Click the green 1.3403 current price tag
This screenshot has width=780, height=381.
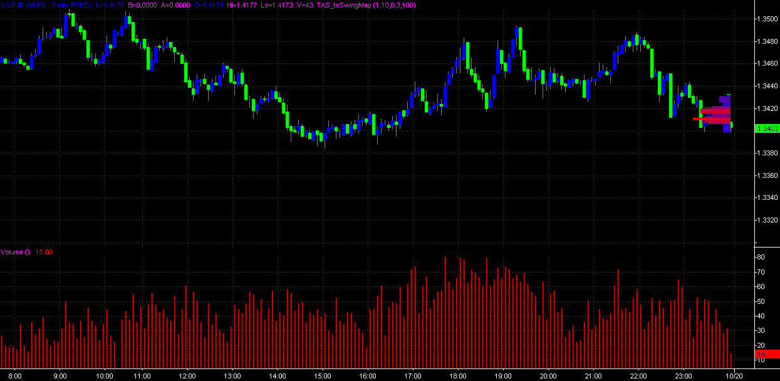[767, 128]
